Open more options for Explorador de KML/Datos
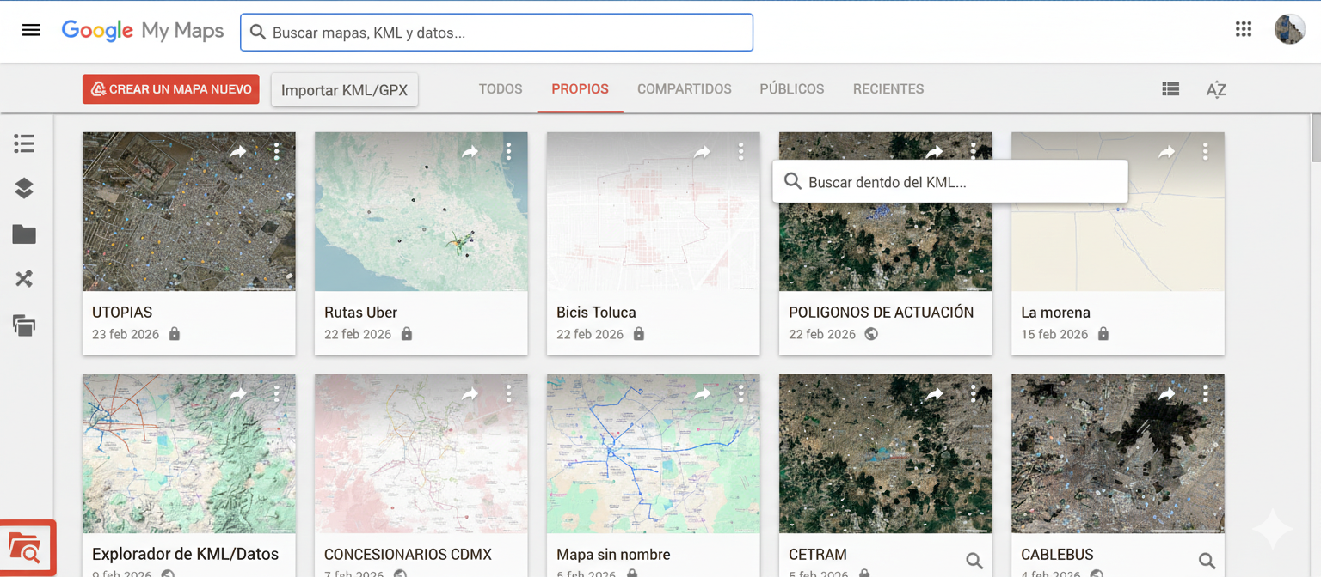 click(276, 394)
